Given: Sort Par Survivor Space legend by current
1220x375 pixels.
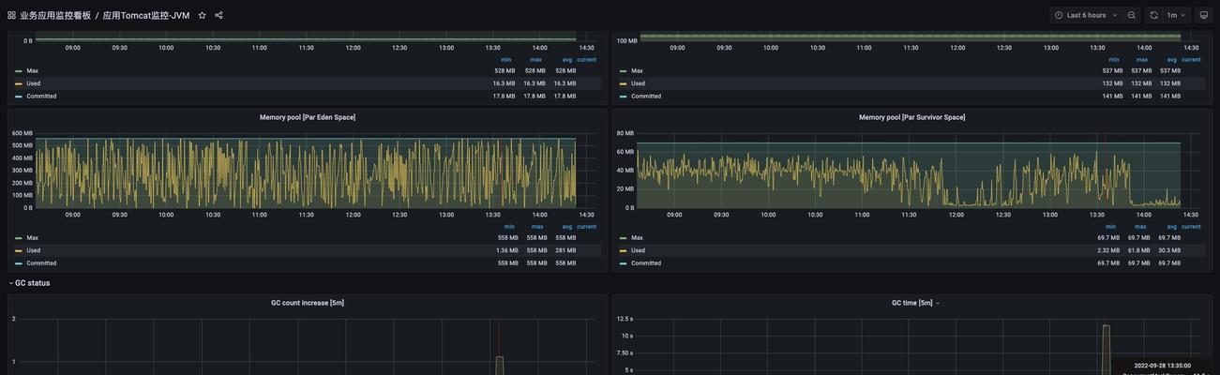Looking at the screenshot, I should point(1191,227).
